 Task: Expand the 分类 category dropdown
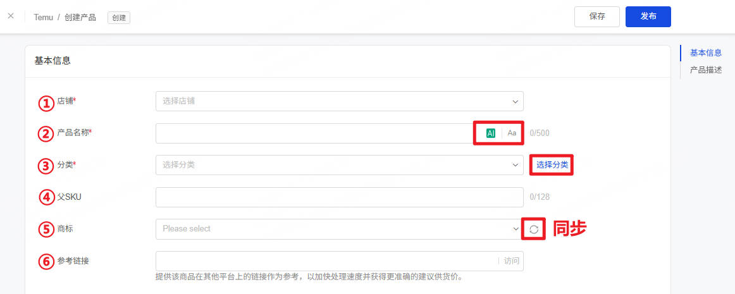340,165
